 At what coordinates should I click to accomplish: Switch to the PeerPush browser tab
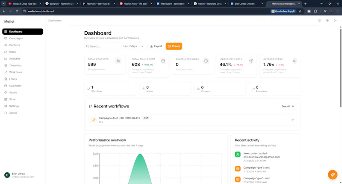(99, 4)
